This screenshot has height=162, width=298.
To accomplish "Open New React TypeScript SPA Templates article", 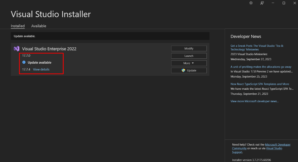I will (260, 84).
